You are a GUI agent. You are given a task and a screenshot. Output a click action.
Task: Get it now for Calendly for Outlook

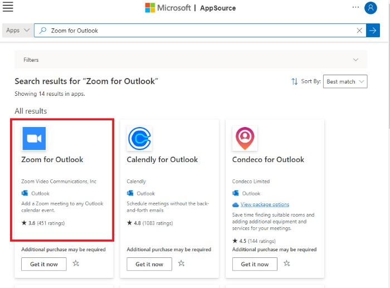(149, 264)
